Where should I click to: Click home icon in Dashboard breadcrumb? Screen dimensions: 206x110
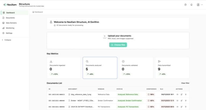click(x=33, y=12)
